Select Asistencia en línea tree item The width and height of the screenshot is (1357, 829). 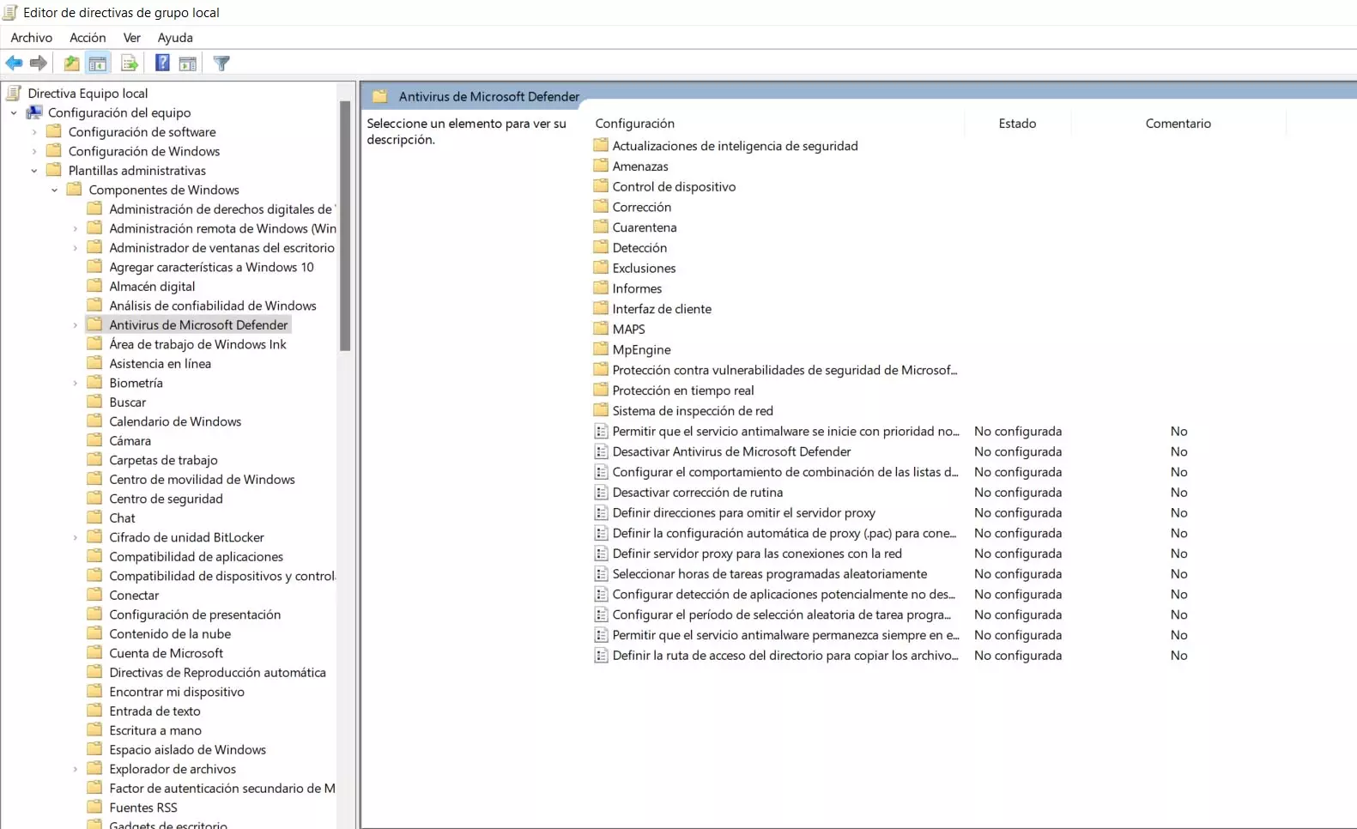(x=160, y=363)
